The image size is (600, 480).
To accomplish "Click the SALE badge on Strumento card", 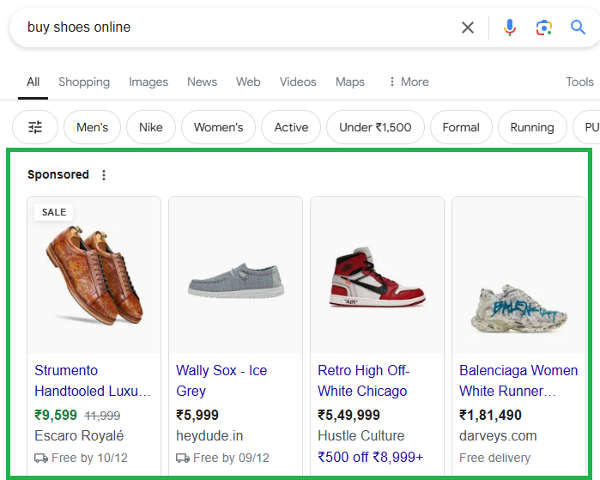I will (x=54, y=212).
